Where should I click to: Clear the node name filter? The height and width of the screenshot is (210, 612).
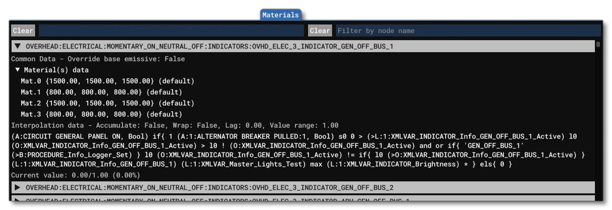pos(320,30)
